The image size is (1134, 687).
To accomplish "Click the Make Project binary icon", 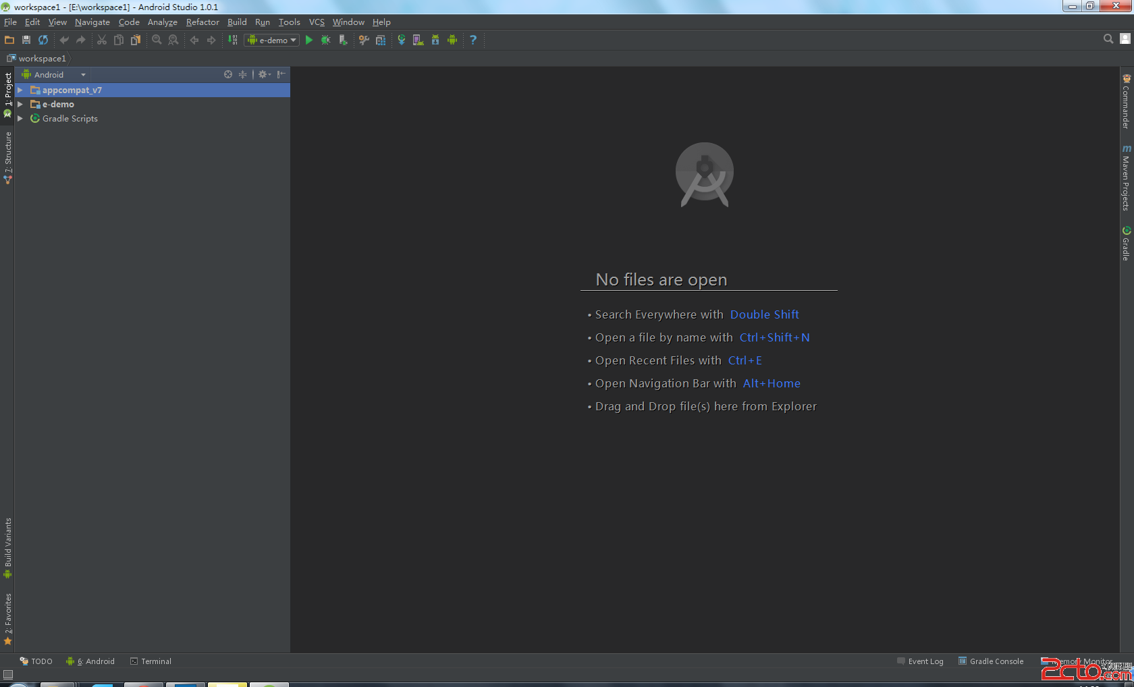I will click(x=233, y=40).
